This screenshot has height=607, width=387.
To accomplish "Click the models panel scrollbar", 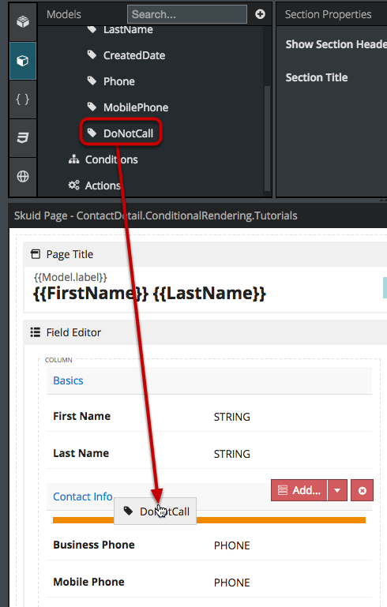I will click(x=267, y=138).
